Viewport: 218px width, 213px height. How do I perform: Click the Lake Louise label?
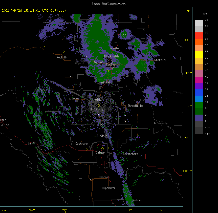coord(5,122)
